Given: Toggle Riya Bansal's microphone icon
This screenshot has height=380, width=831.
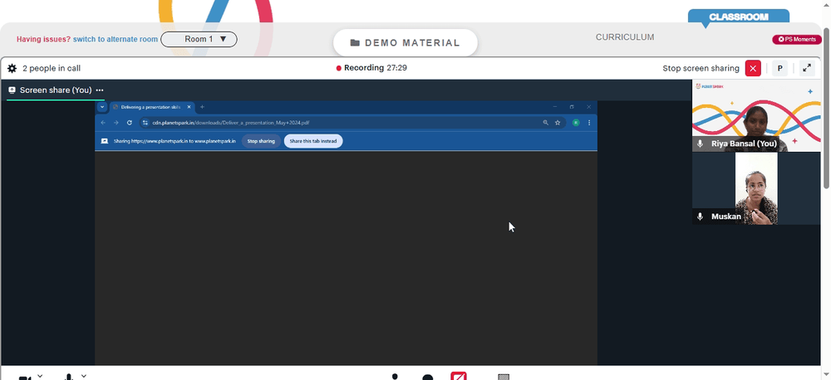Looking at the screenshot, I should click(700, 144).
